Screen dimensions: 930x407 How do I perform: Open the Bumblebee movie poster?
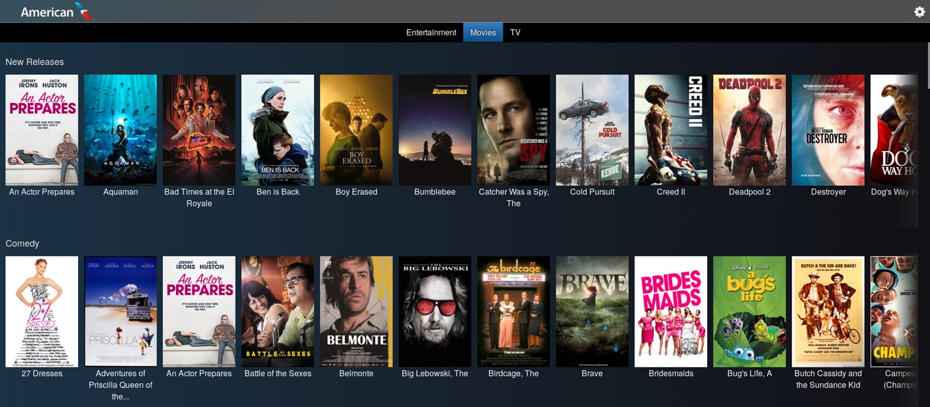435,130
